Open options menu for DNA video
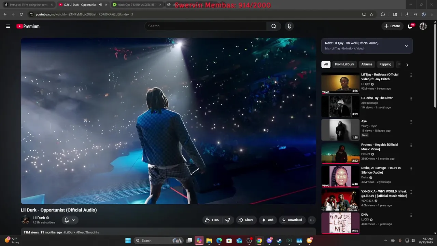The height and width of the screenshot is (246, 437). tap(411, 216)
